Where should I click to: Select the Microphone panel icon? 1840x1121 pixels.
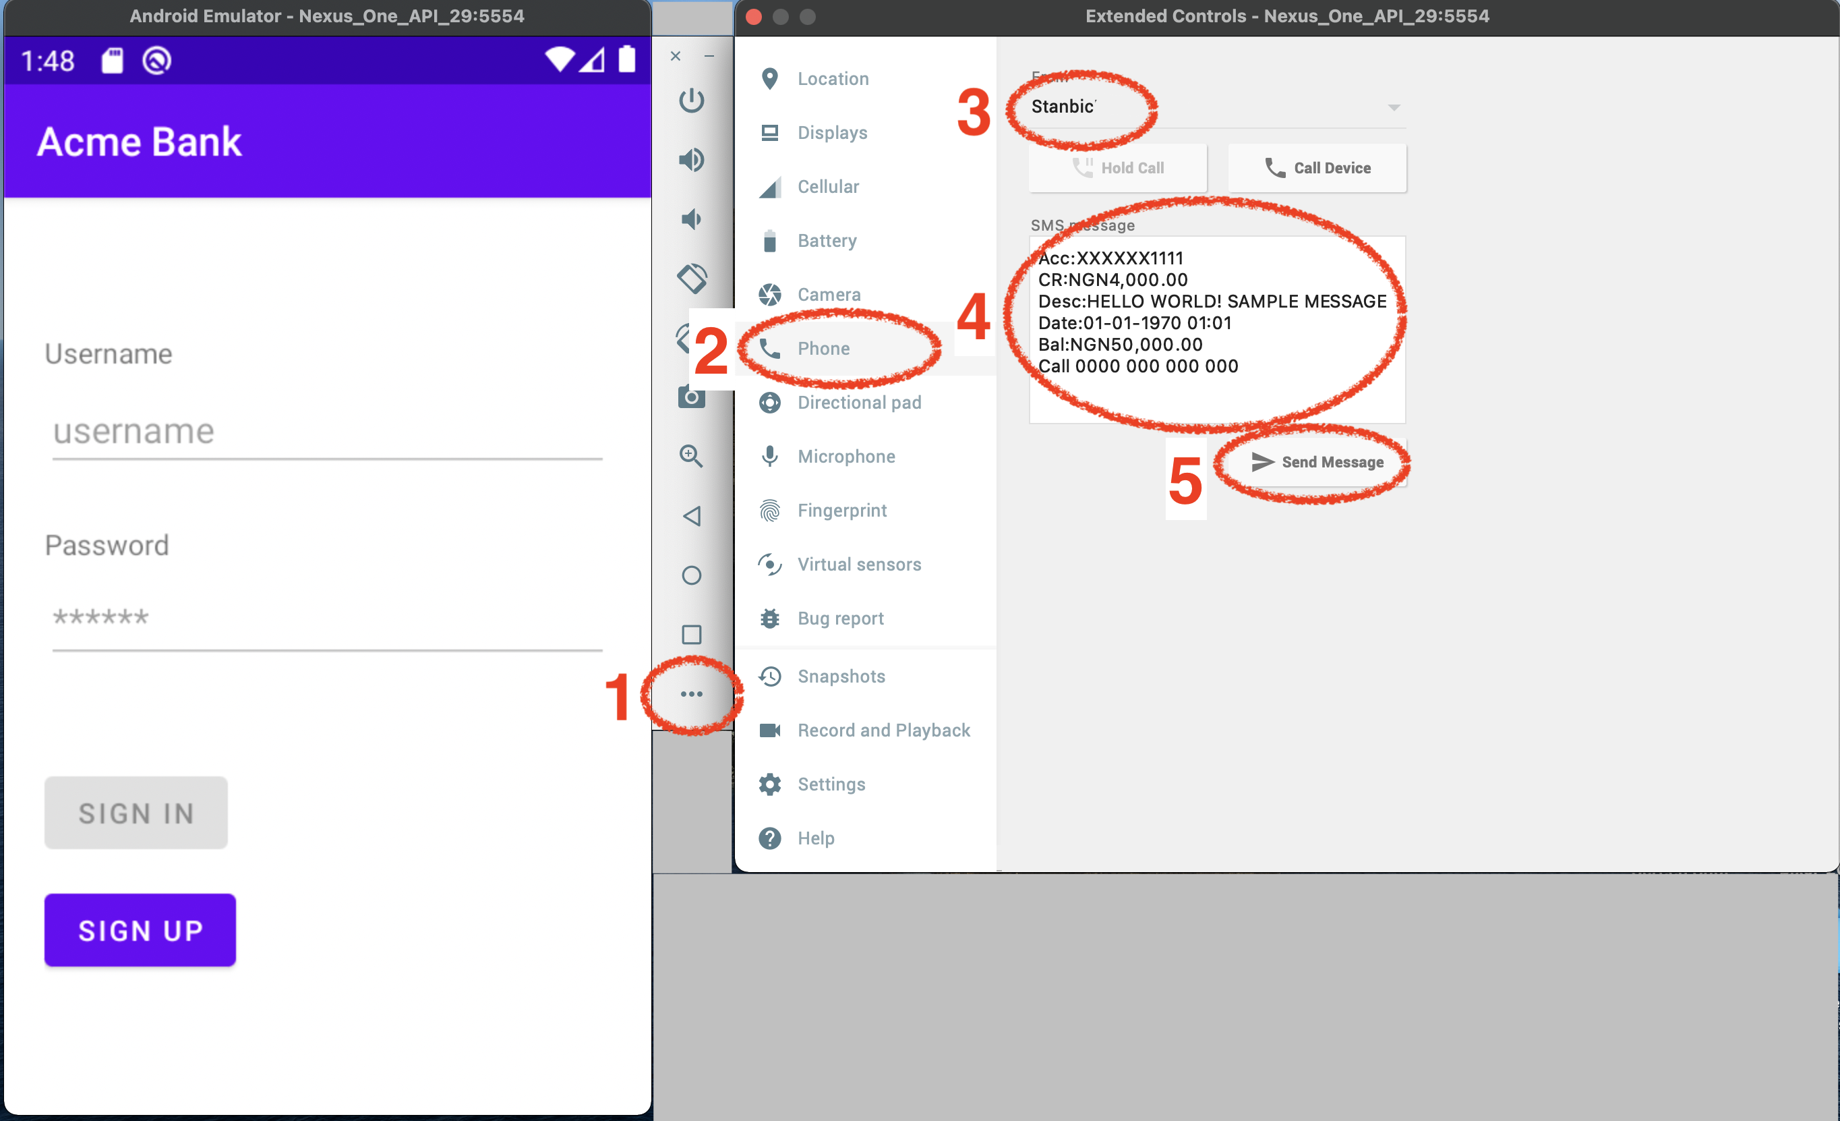[769, 456]
